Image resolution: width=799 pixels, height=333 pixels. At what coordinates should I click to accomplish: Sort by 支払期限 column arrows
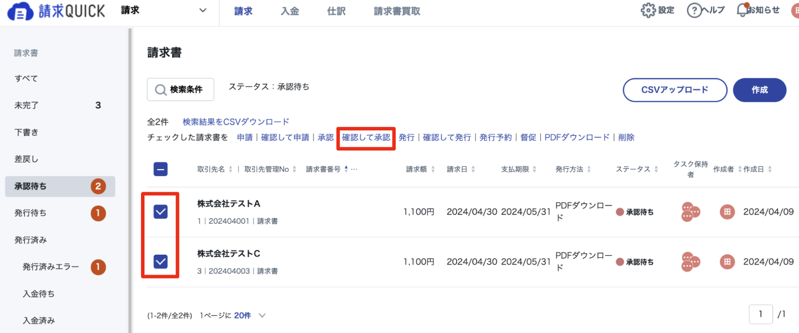tap(534, 169)
